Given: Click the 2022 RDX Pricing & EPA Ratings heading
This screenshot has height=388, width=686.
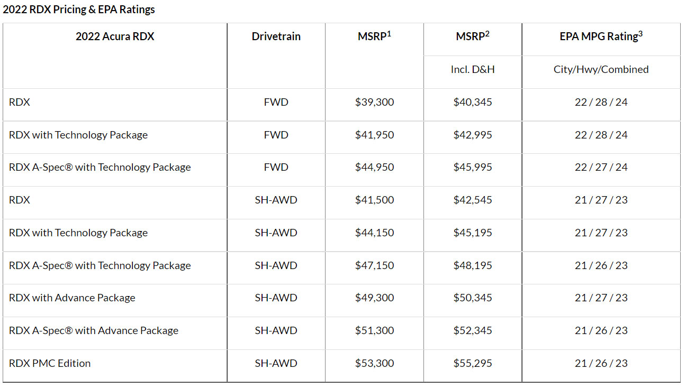Looking at the screenshot, I should 79,10.
